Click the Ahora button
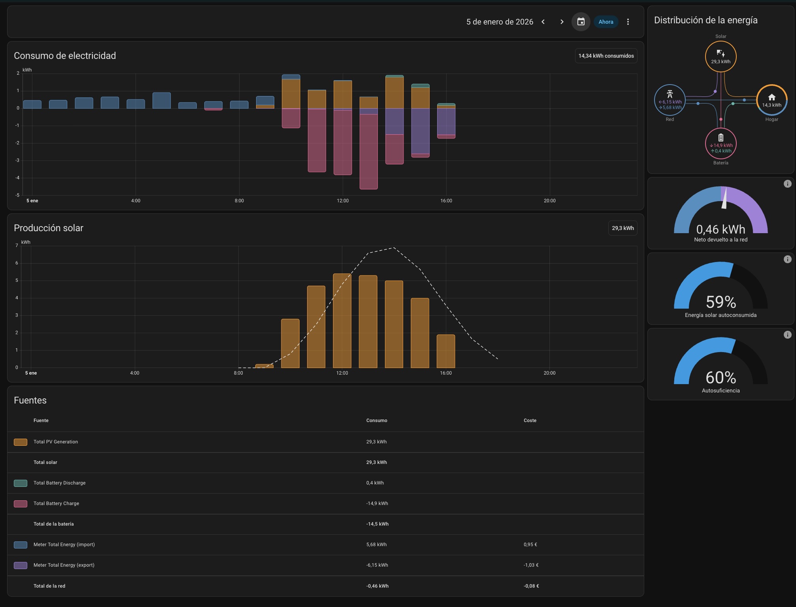The height and width of the screenshot is (607, 796). (x=605, y=22)
